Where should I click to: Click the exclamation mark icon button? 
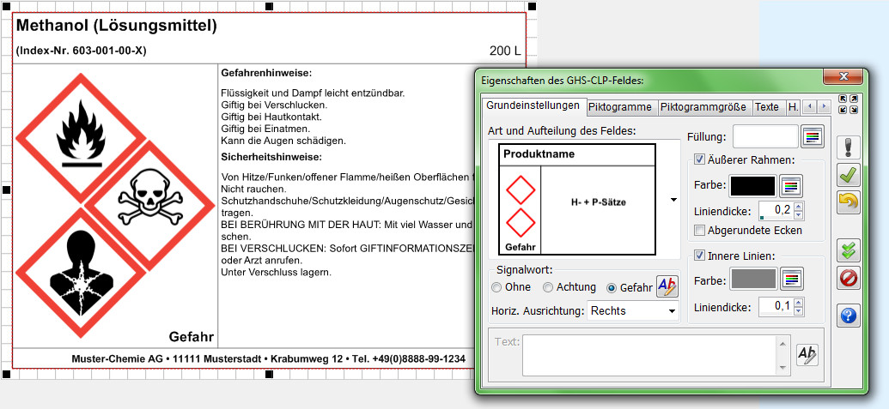(x=848, y=147)
